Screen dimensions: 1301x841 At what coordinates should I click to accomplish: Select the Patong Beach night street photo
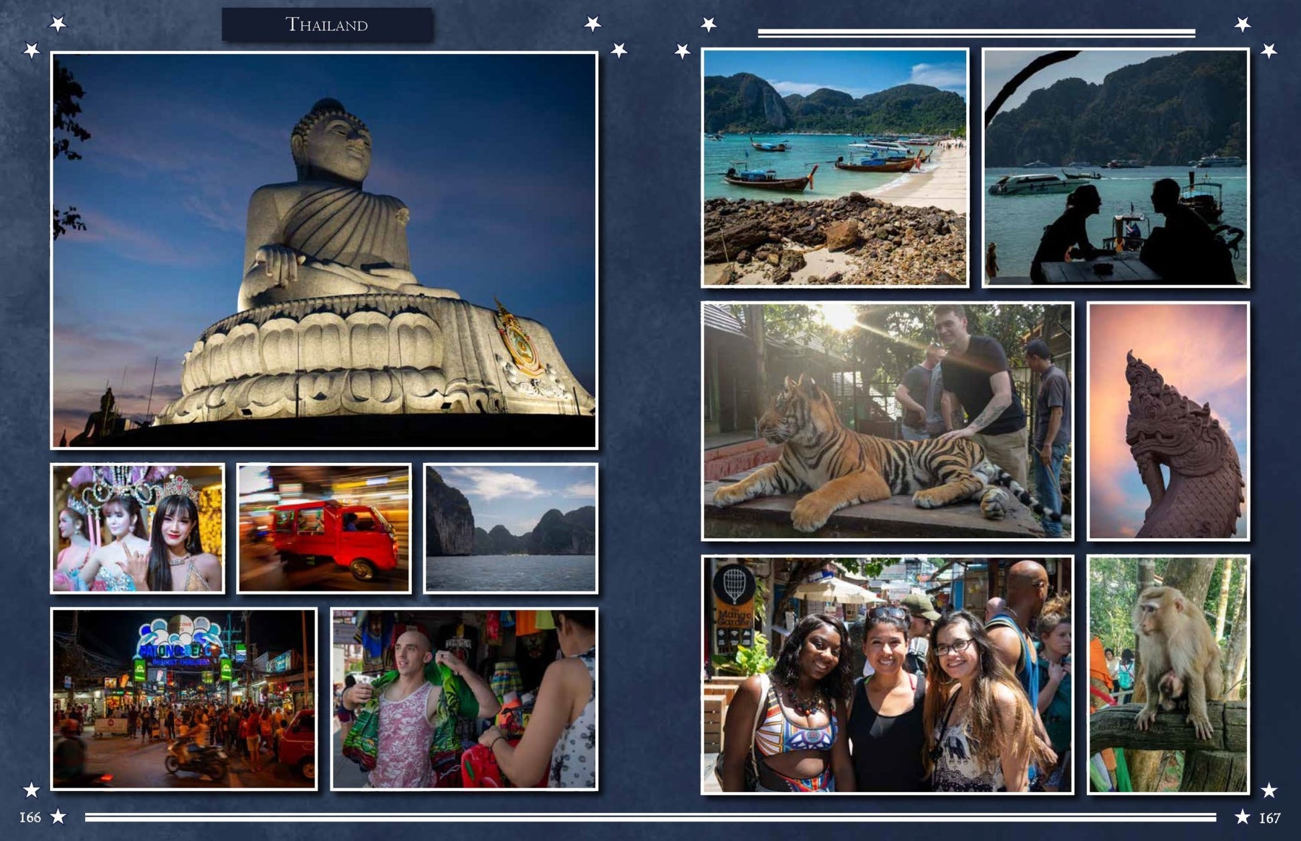pos(184,699)
